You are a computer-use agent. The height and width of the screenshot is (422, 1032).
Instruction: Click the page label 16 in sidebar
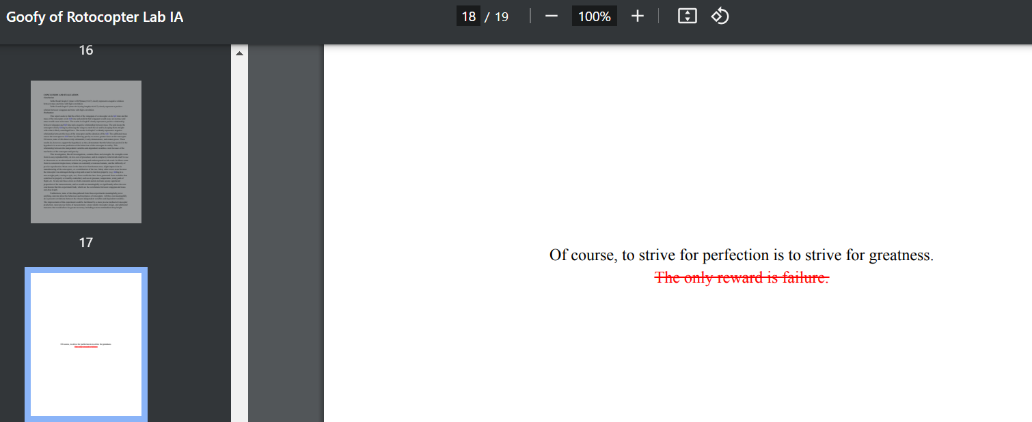(86, 50)
